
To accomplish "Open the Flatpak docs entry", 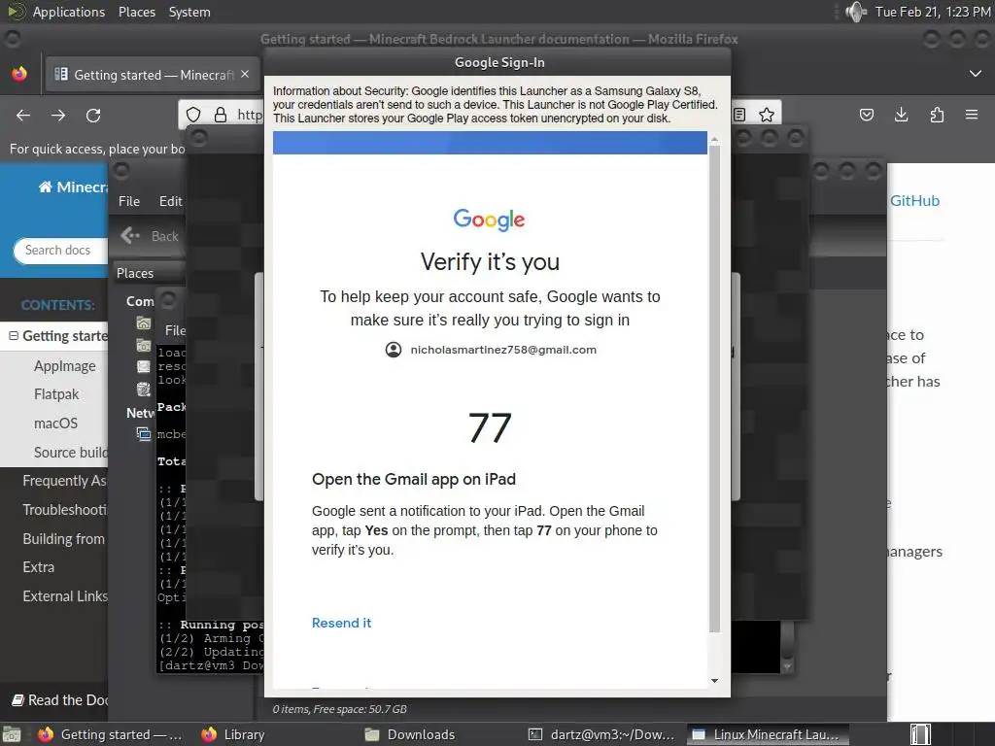I will point(56,394).
